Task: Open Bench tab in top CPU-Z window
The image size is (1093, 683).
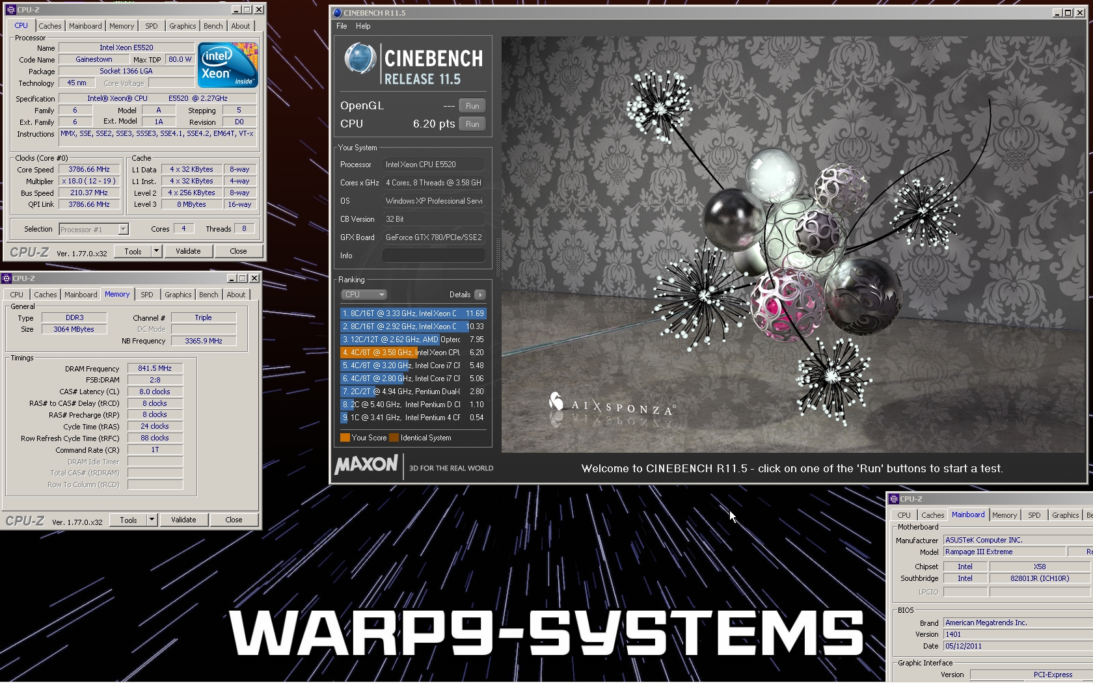Action: point(213,26)
